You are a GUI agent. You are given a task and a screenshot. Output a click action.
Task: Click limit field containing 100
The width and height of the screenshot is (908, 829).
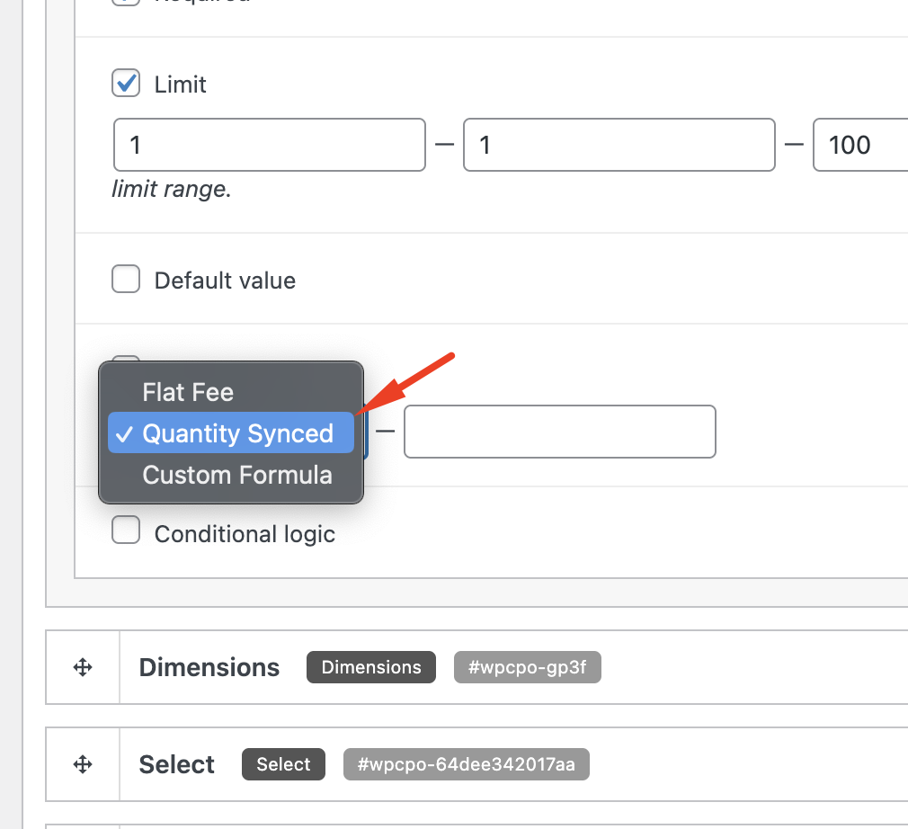click(859, 145)
